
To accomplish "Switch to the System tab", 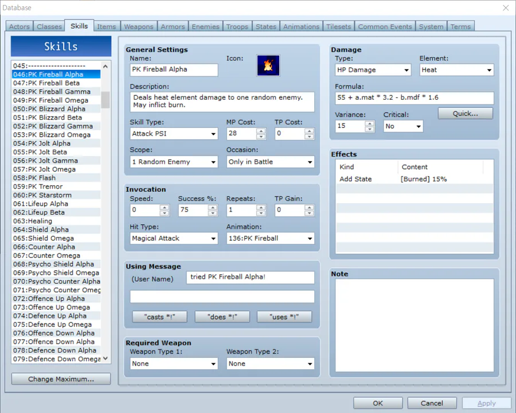I will [x=431, y=26].
